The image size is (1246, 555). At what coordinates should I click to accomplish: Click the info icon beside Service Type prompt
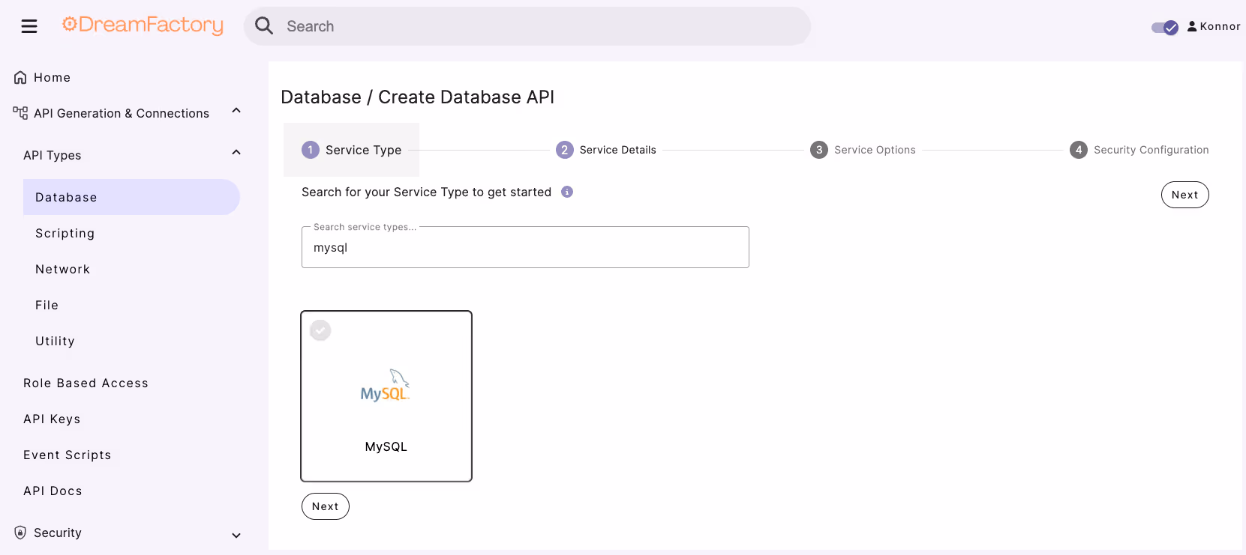pos(567,192)
